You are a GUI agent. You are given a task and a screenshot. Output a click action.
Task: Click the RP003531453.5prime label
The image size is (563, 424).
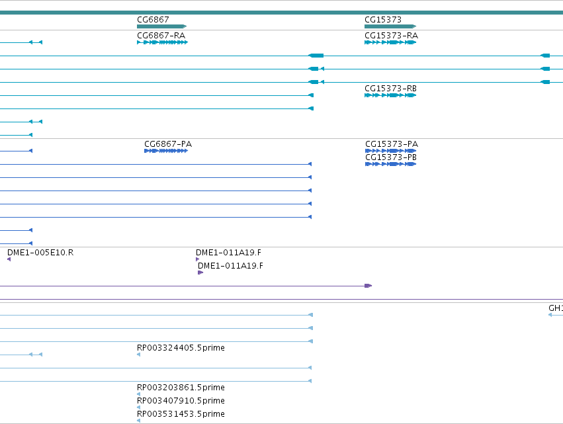pos(181,414)
